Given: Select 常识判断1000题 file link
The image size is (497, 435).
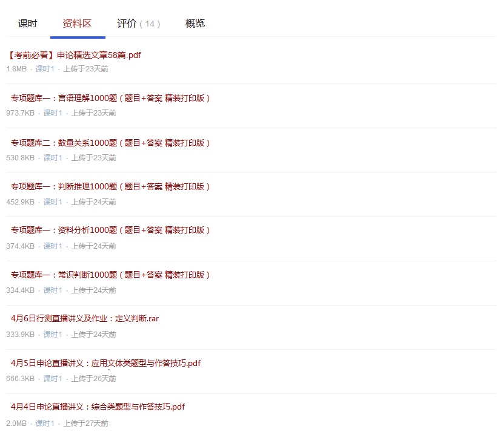Looking at the screenshot, I should point(110,275).
